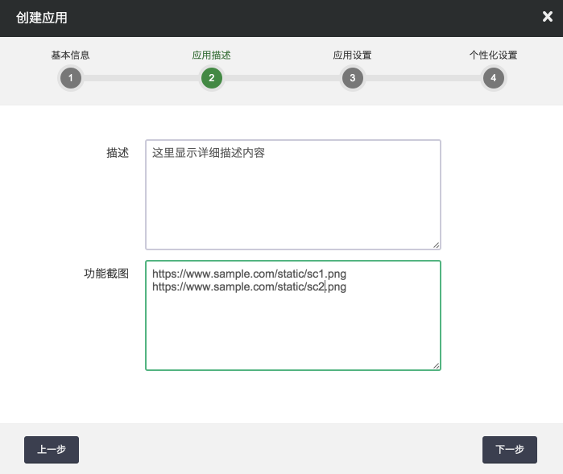Click the resize handle of the 描述 textarea
This screenshot has width=563, height=474.
click(x=437, y=245)
